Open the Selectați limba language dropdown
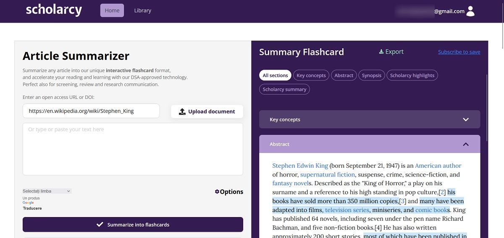This screenshot has width=504, height=238. 47,191
